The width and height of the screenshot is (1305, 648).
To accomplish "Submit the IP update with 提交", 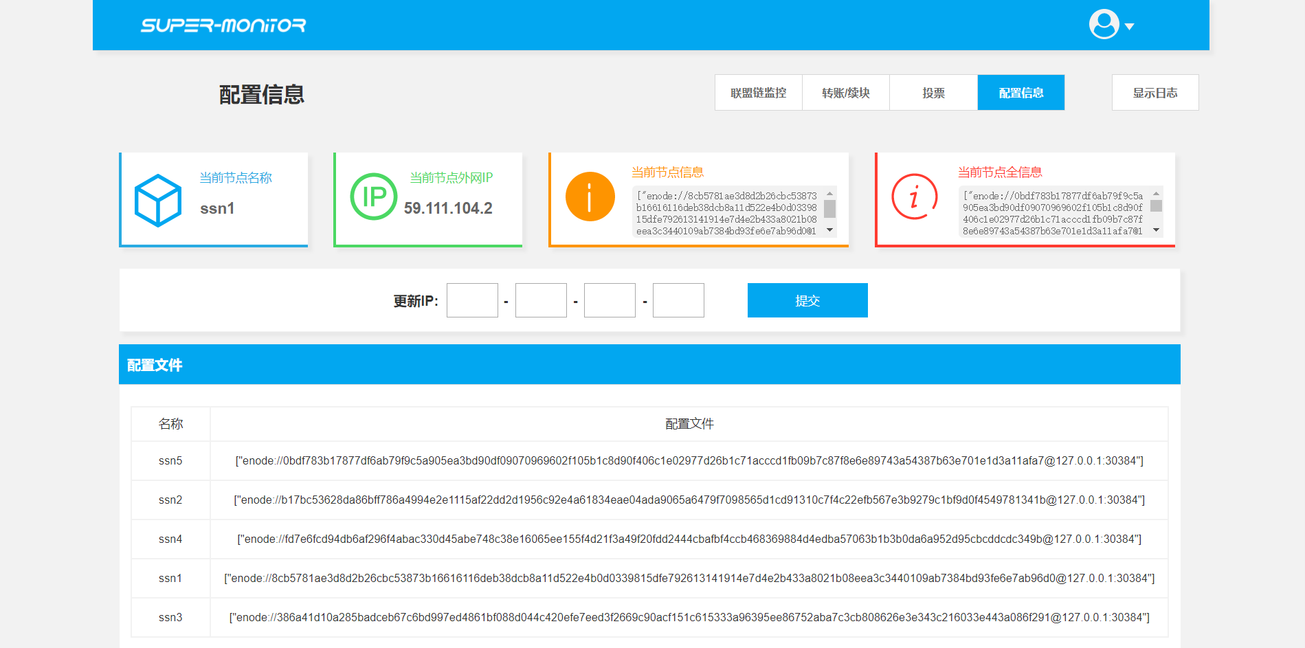I will click(x=807, y=300).
